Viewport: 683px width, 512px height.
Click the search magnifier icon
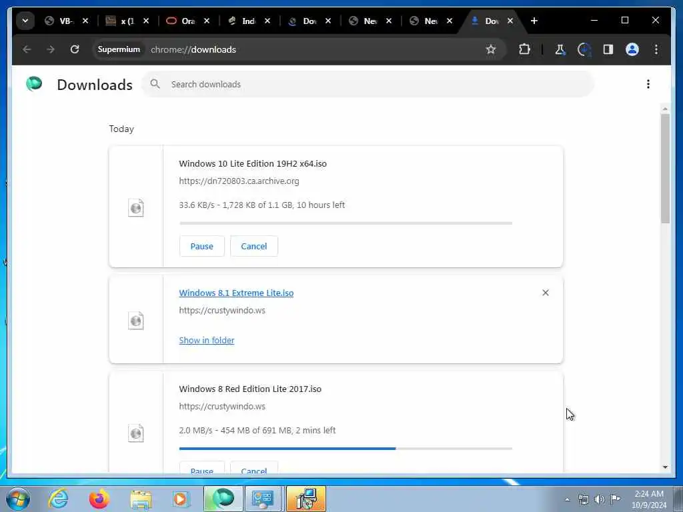155,84
